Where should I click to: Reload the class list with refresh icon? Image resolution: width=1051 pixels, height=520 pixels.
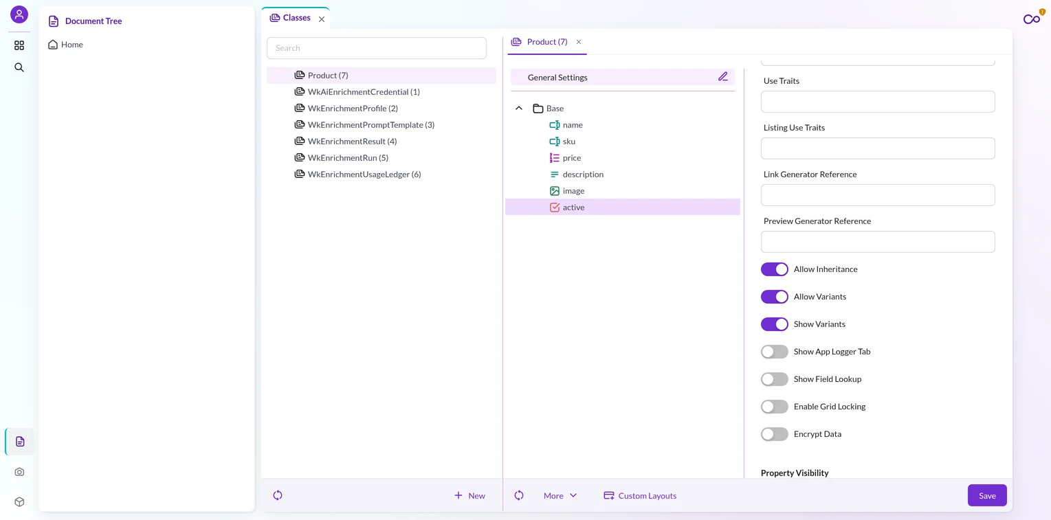pos(278,495)
